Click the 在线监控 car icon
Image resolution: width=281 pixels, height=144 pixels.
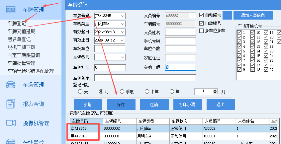click(x=11, y=141)
